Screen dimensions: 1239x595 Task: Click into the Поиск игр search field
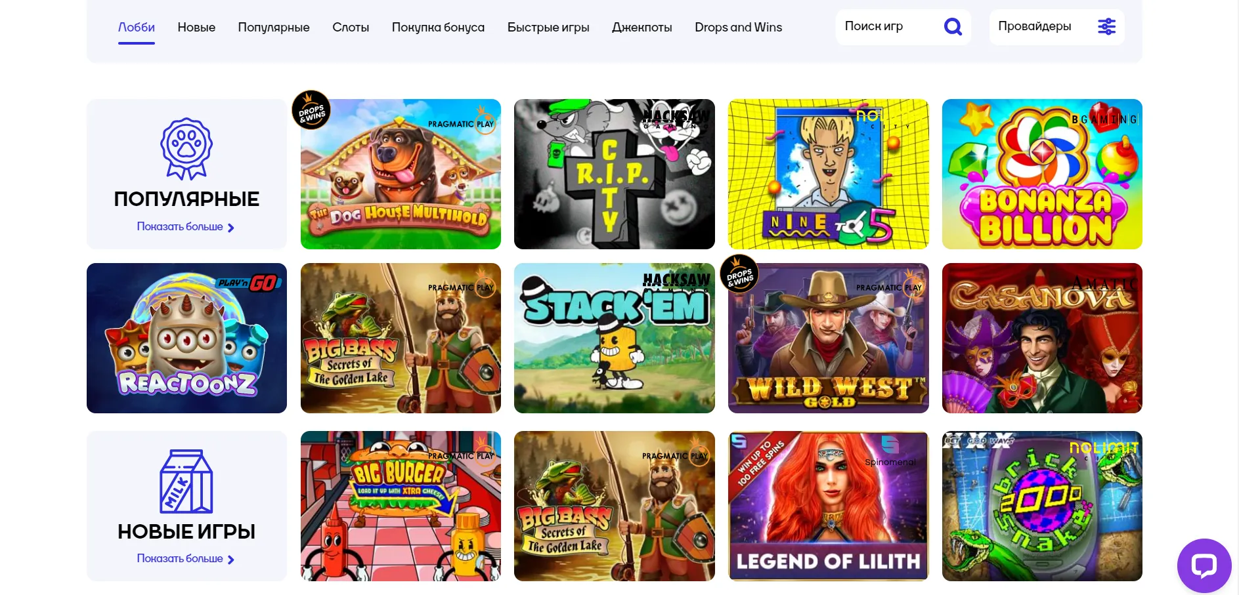point(890,27)
